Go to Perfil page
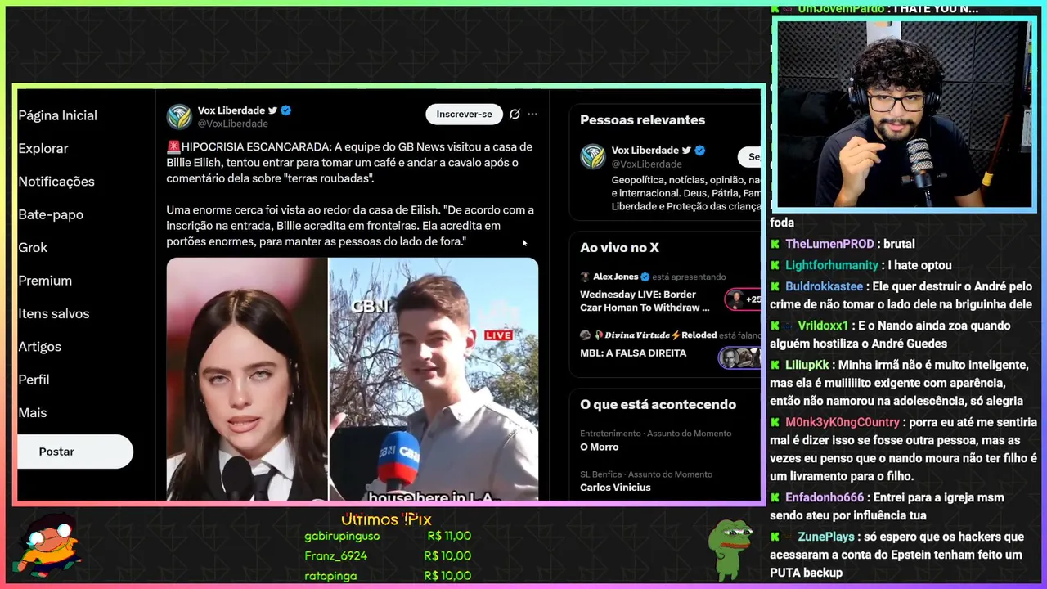The image size is (1047, 589). click(34, 380)
